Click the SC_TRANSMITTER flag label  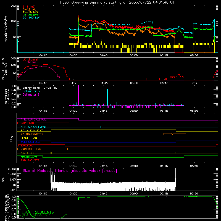(32, 134)
